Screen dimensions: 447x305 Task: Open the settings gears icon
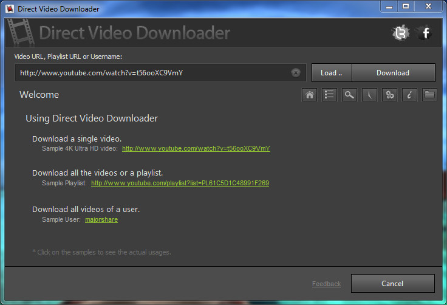389,95
